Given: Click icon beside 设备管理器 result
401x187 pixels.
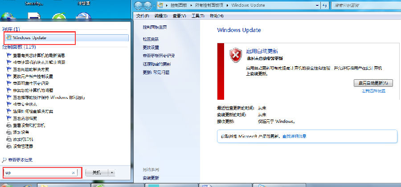Looking at the screenshot, I should coord(9,146).
